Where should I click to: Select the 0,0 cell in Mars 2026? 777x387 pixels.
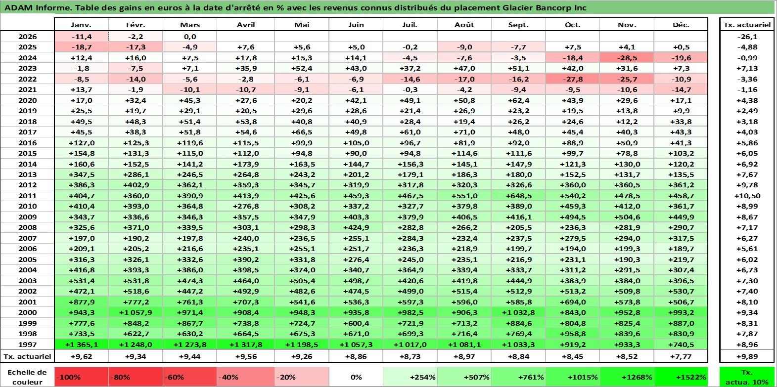tap(190, 37)
